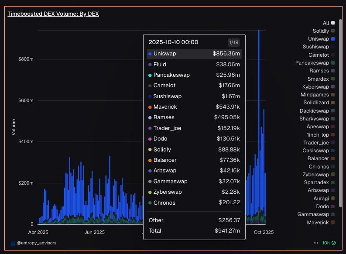Click the Pancakeswap teal legend marker

click(333, 63)
